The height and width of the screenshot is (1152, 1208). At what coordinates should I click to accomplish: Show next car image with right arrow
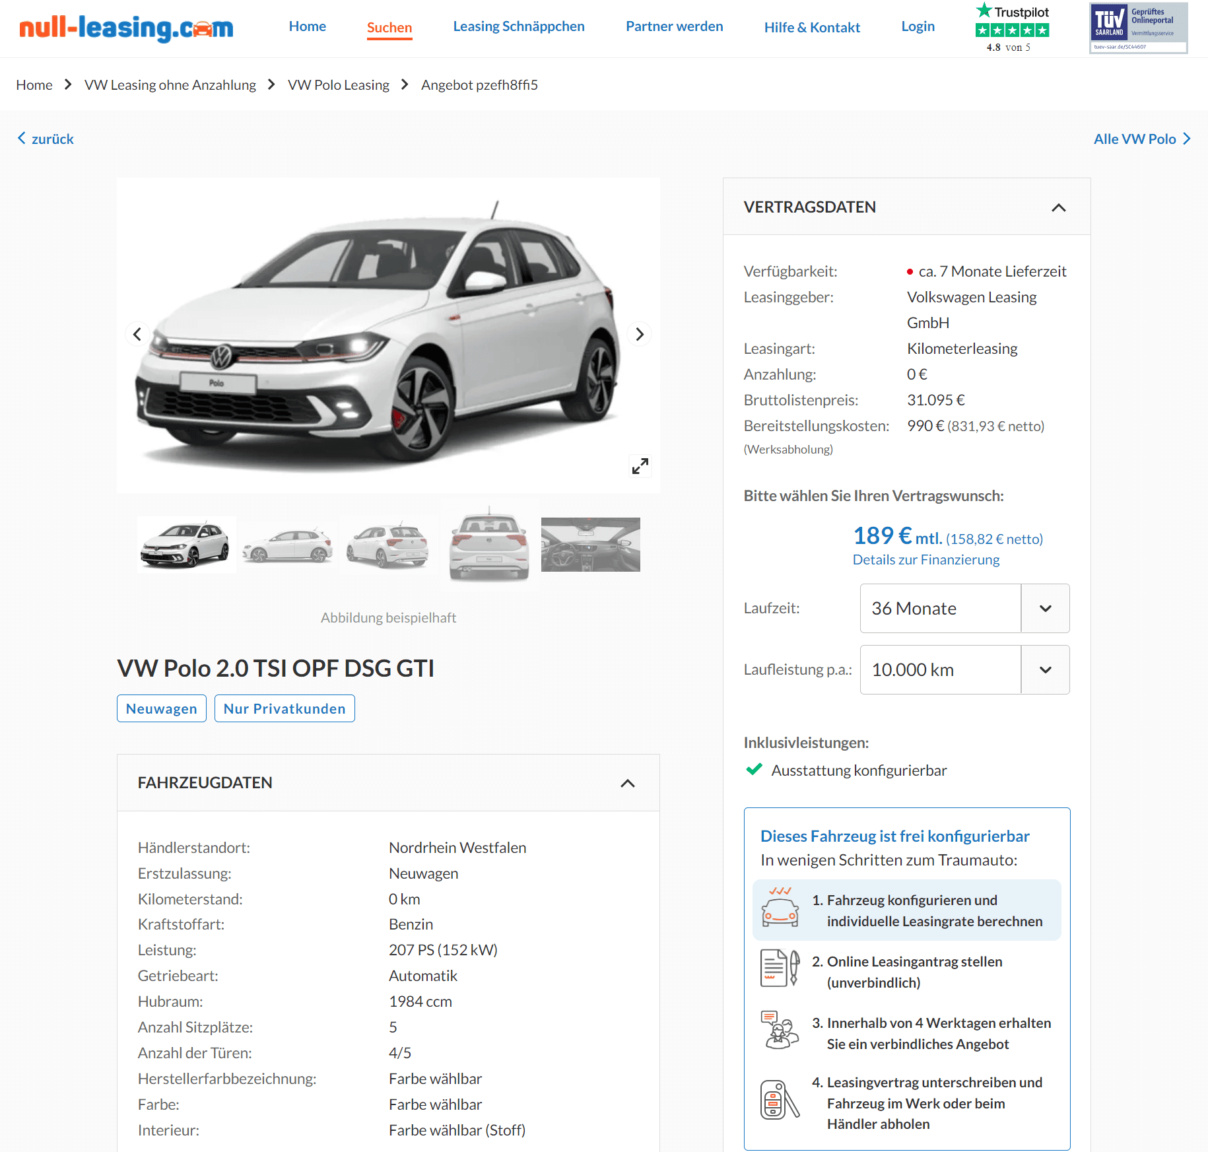click(639, 334)
